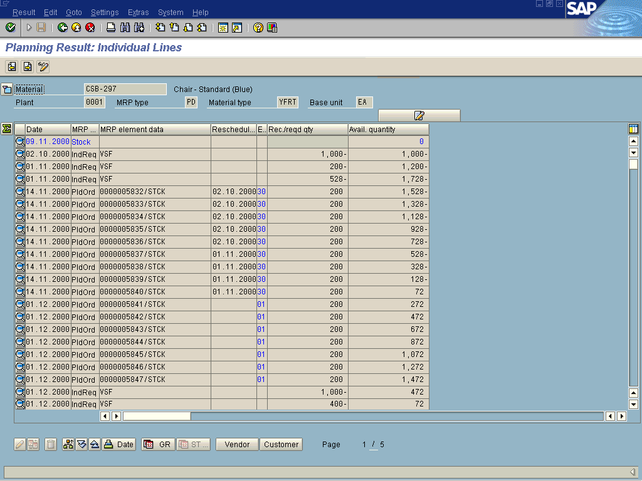
Task: Open the System menu
Action: 171,13
